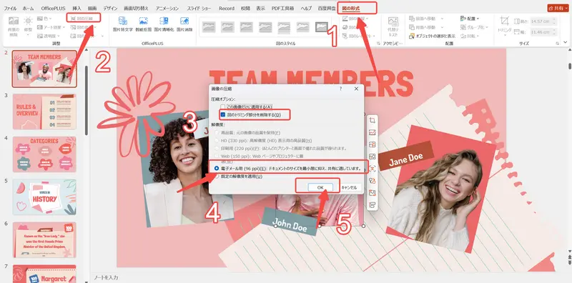Toggle この画像だけに適用する checkbox
Screen dimensions: 572x283
[222, 107]
